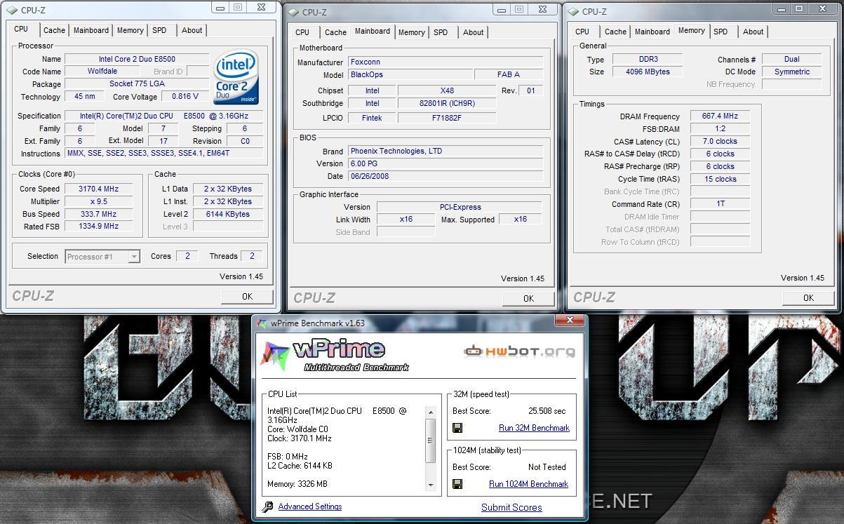Open Mainboard tab in left CPU-Z window
844x524 pixels.
[91, 30]
